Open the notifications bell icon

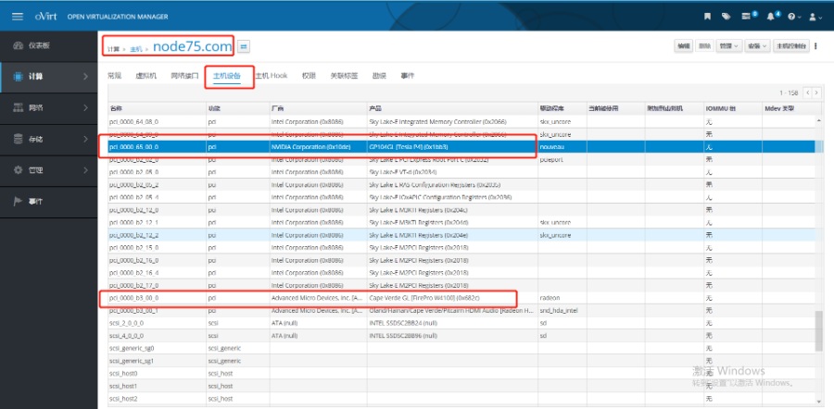[x=770, y=17]
